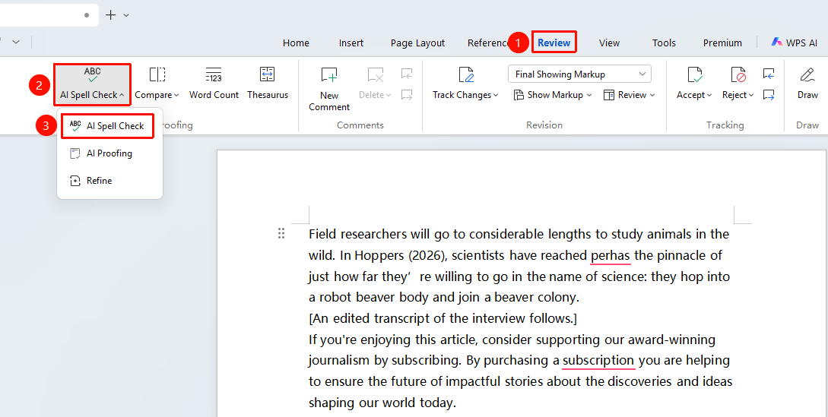Image resolution: width=828 pixels, height=417 pixels.
Task: Expand the Reject dropdown arrow
Action: pyautogui.click(x=751, y=95)
